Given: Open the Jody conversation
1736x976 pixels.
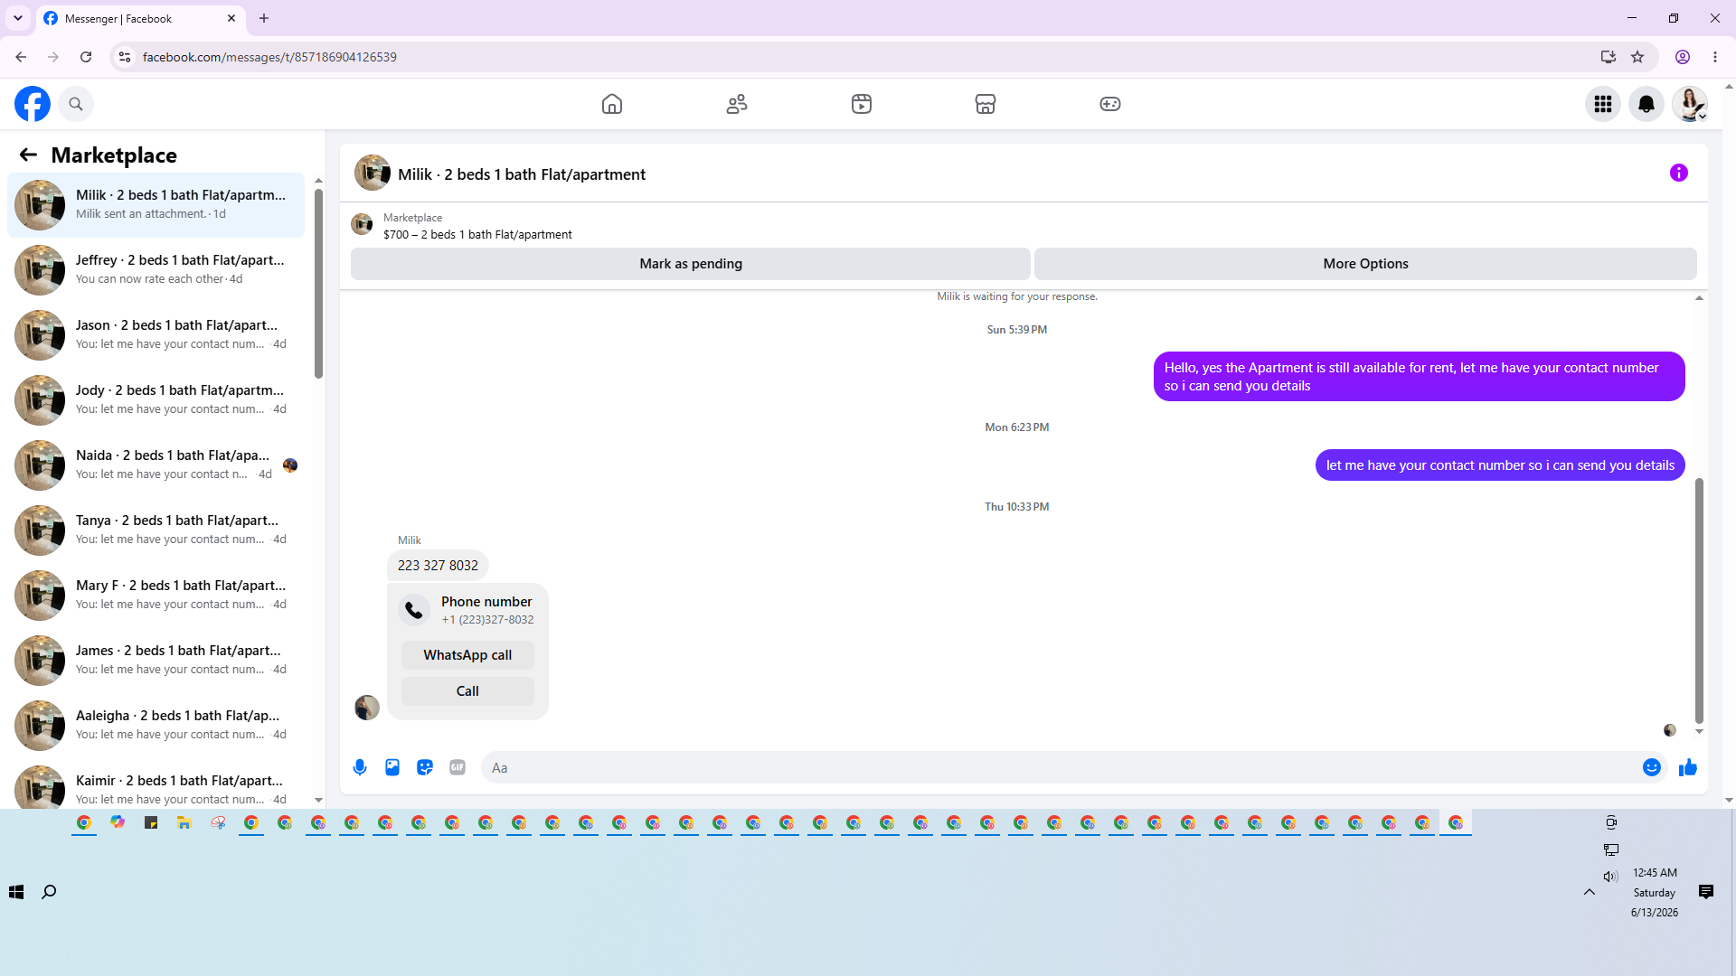Looking at the screenshot, I should click(156, 400).
